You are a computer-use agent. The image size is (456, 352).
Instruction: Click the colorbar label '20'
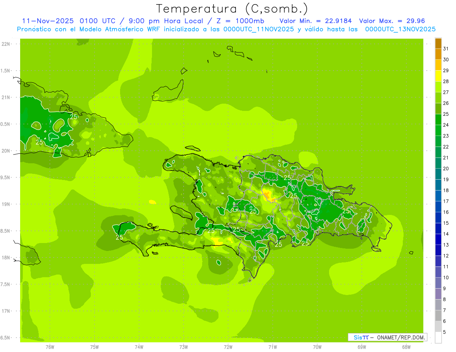click(446, 169)
